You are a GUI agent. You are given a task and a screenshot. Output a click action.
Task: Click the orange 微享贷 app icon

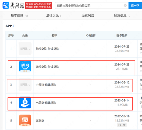click(25, 120)
